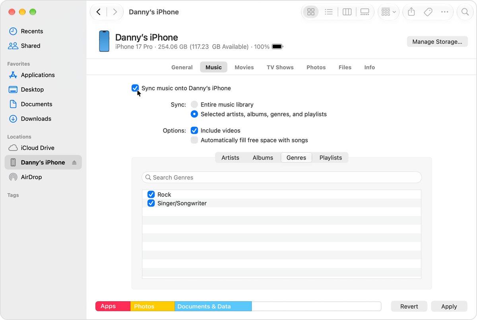Go forward with the right chevron

pyautogui.click(x=115, y=12)
